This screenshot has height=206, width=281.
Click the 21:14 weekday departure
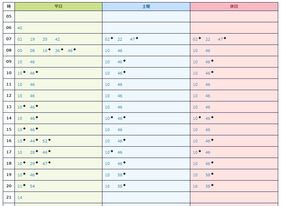20,198
